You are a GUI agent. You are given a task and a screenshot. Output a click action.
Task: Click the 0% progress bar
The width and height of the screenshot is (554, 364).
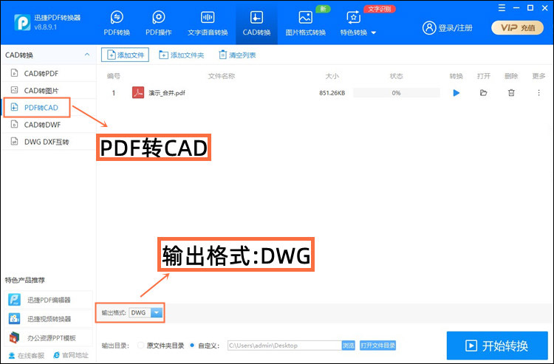coord(397,93)
